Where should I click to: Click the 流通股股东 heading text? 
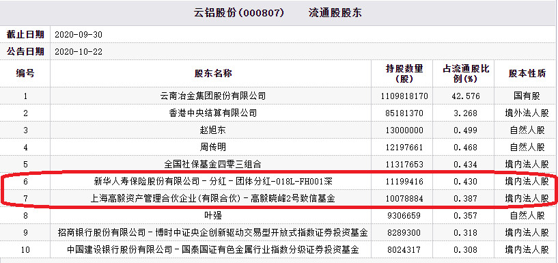[x=335, y=13]
